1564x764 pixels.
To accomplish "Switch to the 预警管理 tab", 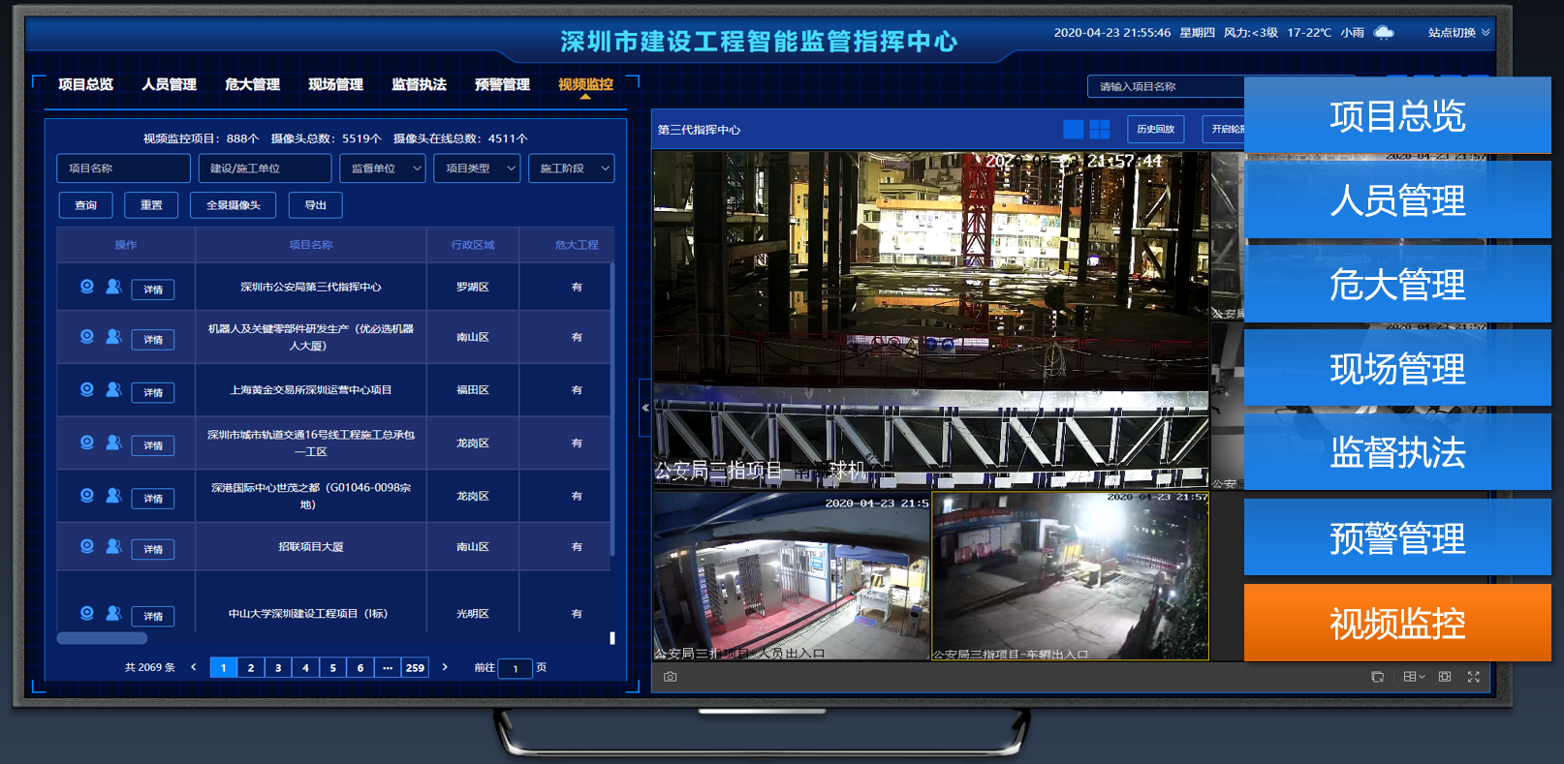I will pyautogui.click(x=502, y=84).
